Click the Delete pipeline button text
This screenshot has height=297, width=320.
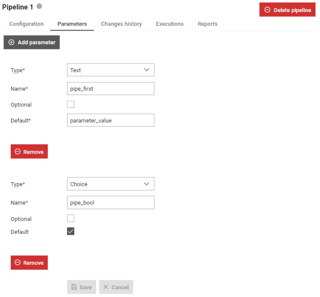pyautogui.click(x=292, y=10)
